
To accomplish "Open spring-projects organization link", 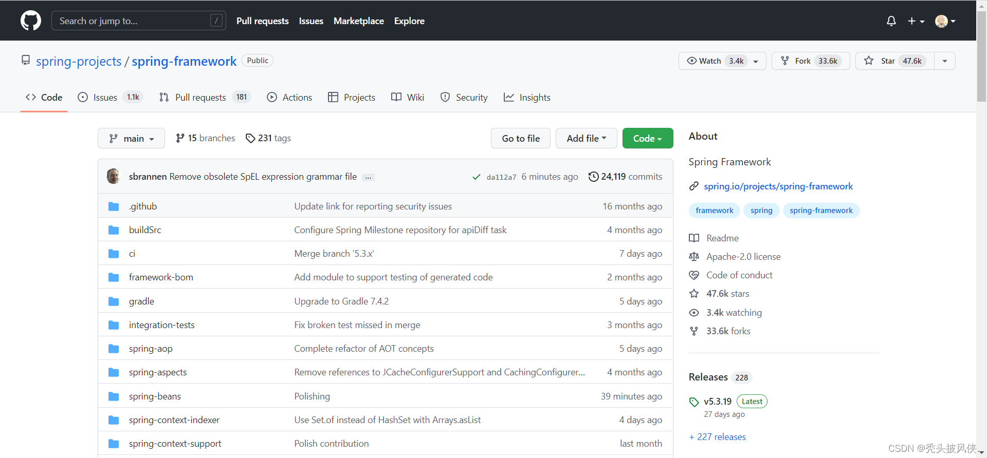I will point(79,61).
